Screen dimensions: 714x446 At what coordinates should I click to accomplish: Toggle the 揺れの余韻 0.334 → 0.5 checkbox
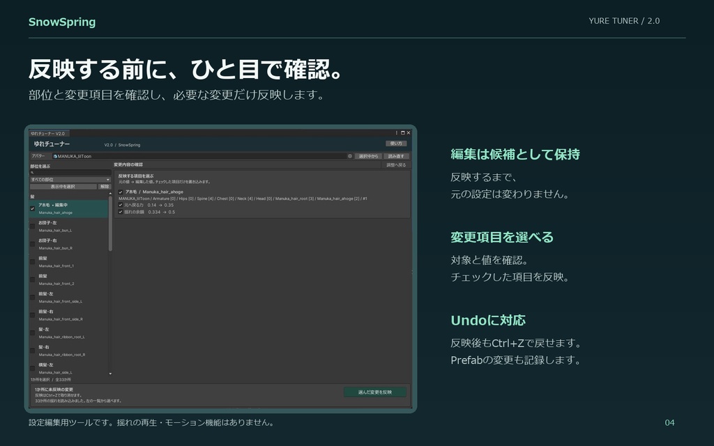click(121, 212)
